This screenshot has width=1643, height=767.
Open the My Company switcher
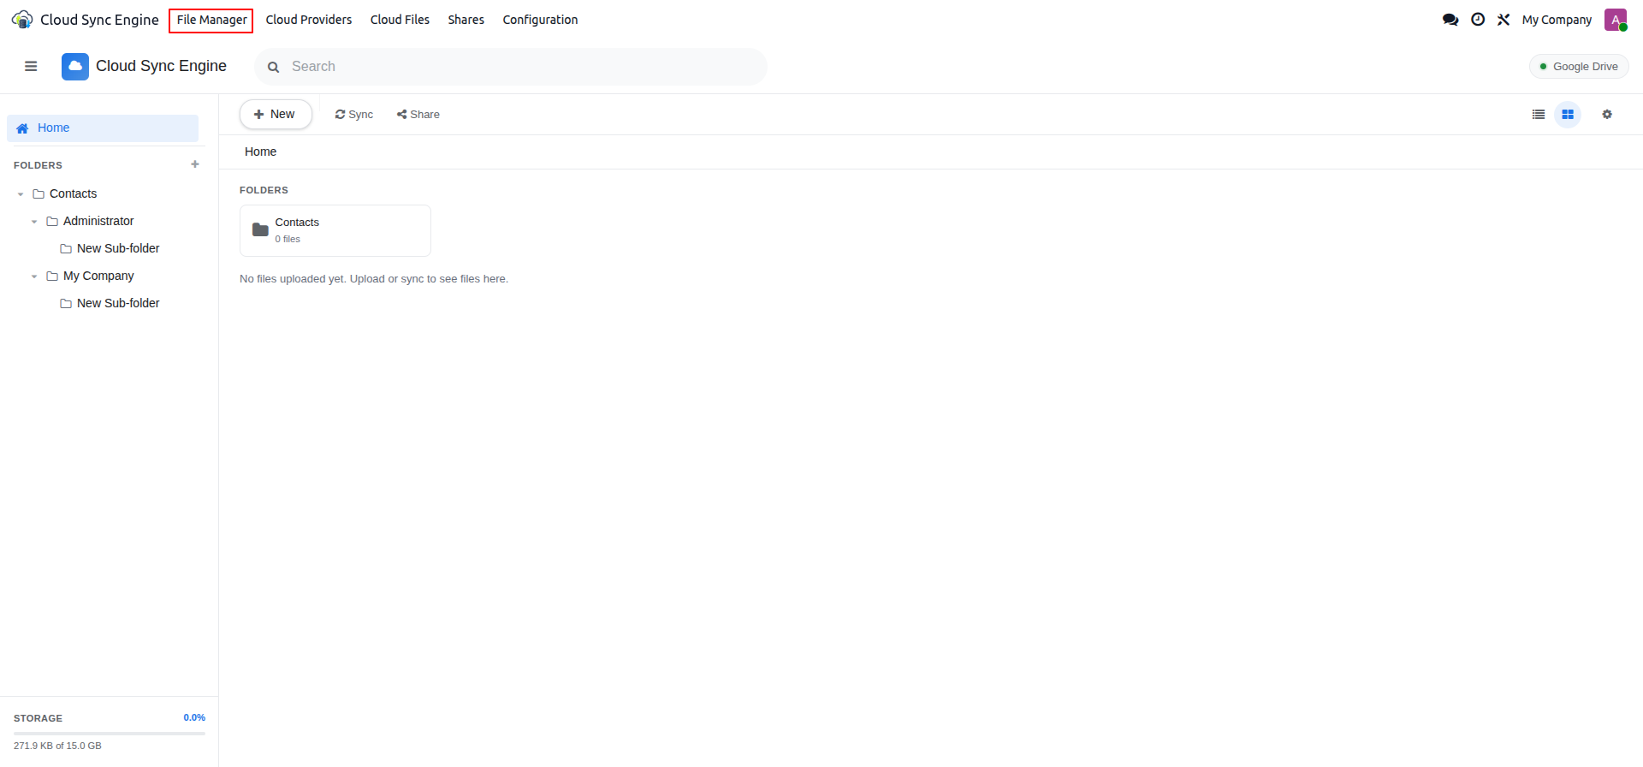click(1557, 20)
